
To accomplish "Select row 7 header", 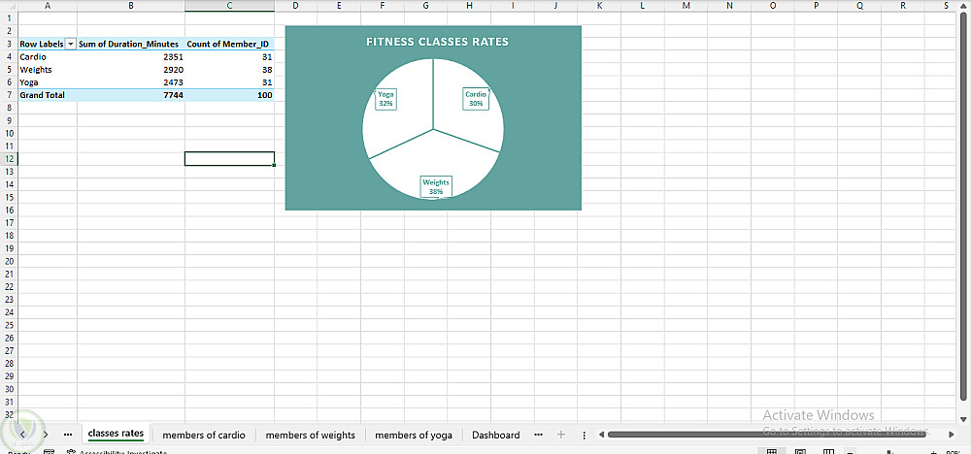I will (9, 95).
